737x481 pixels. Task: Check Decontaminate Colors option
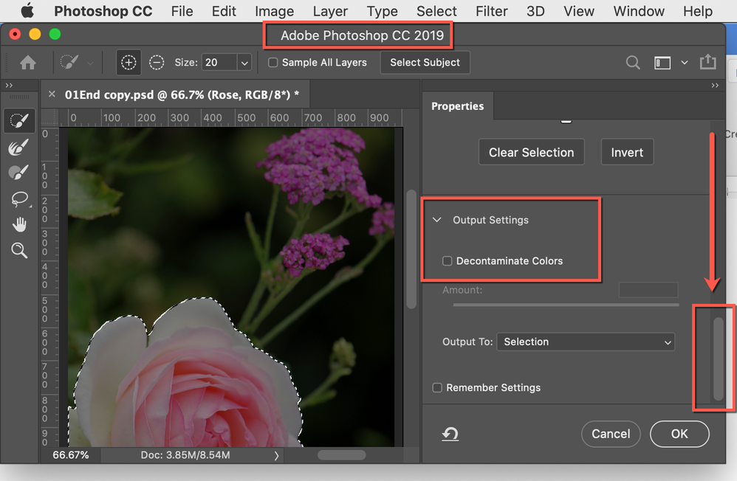(447, 260)
